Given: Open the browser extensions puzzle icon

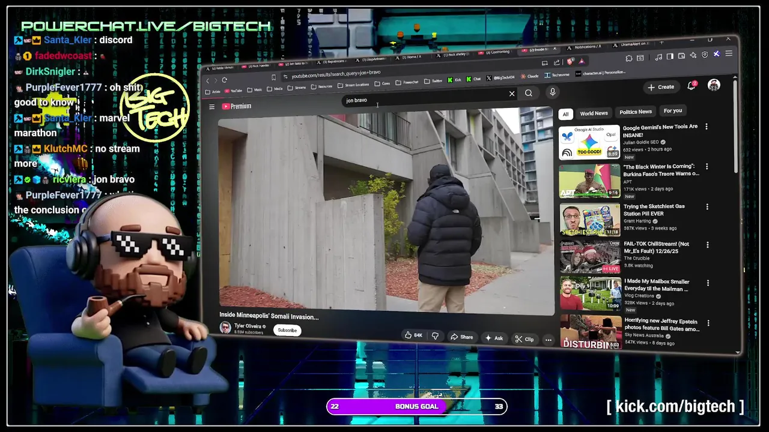Looking at the screenshot, I should point(628,58).
